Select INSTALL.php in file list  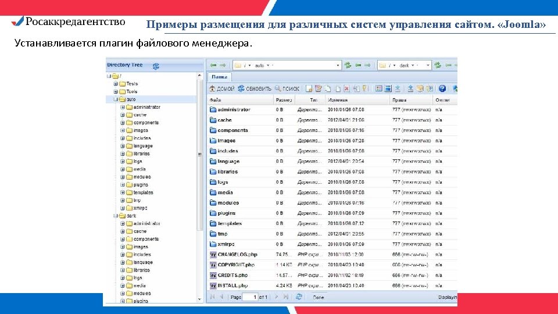coord(233,286)
